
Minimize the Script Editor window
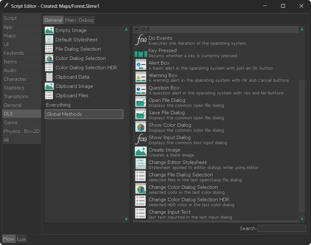[265, 6]
